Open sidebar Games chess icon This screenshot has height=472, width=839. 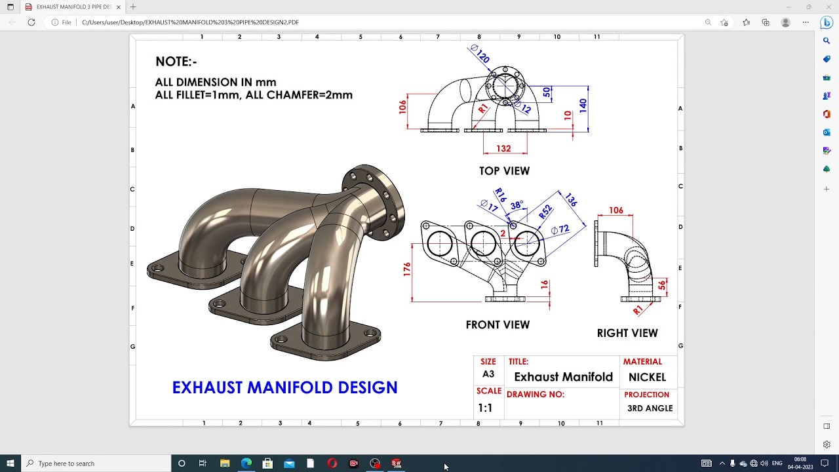827,96
